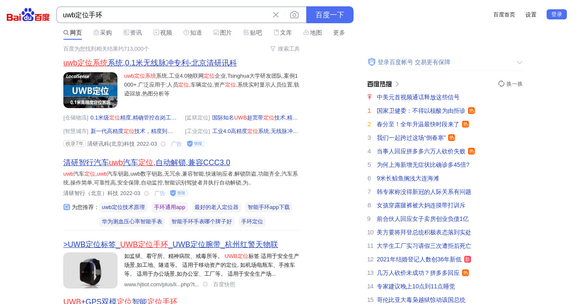
Task: Click the LocalSense UWB定位 thumbnail
Action: (x=90, y=90)
